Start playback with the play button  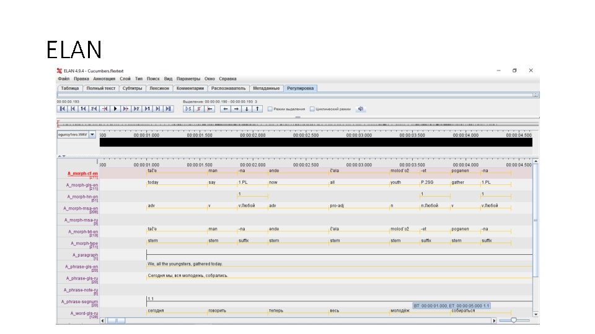coord(115,109)
